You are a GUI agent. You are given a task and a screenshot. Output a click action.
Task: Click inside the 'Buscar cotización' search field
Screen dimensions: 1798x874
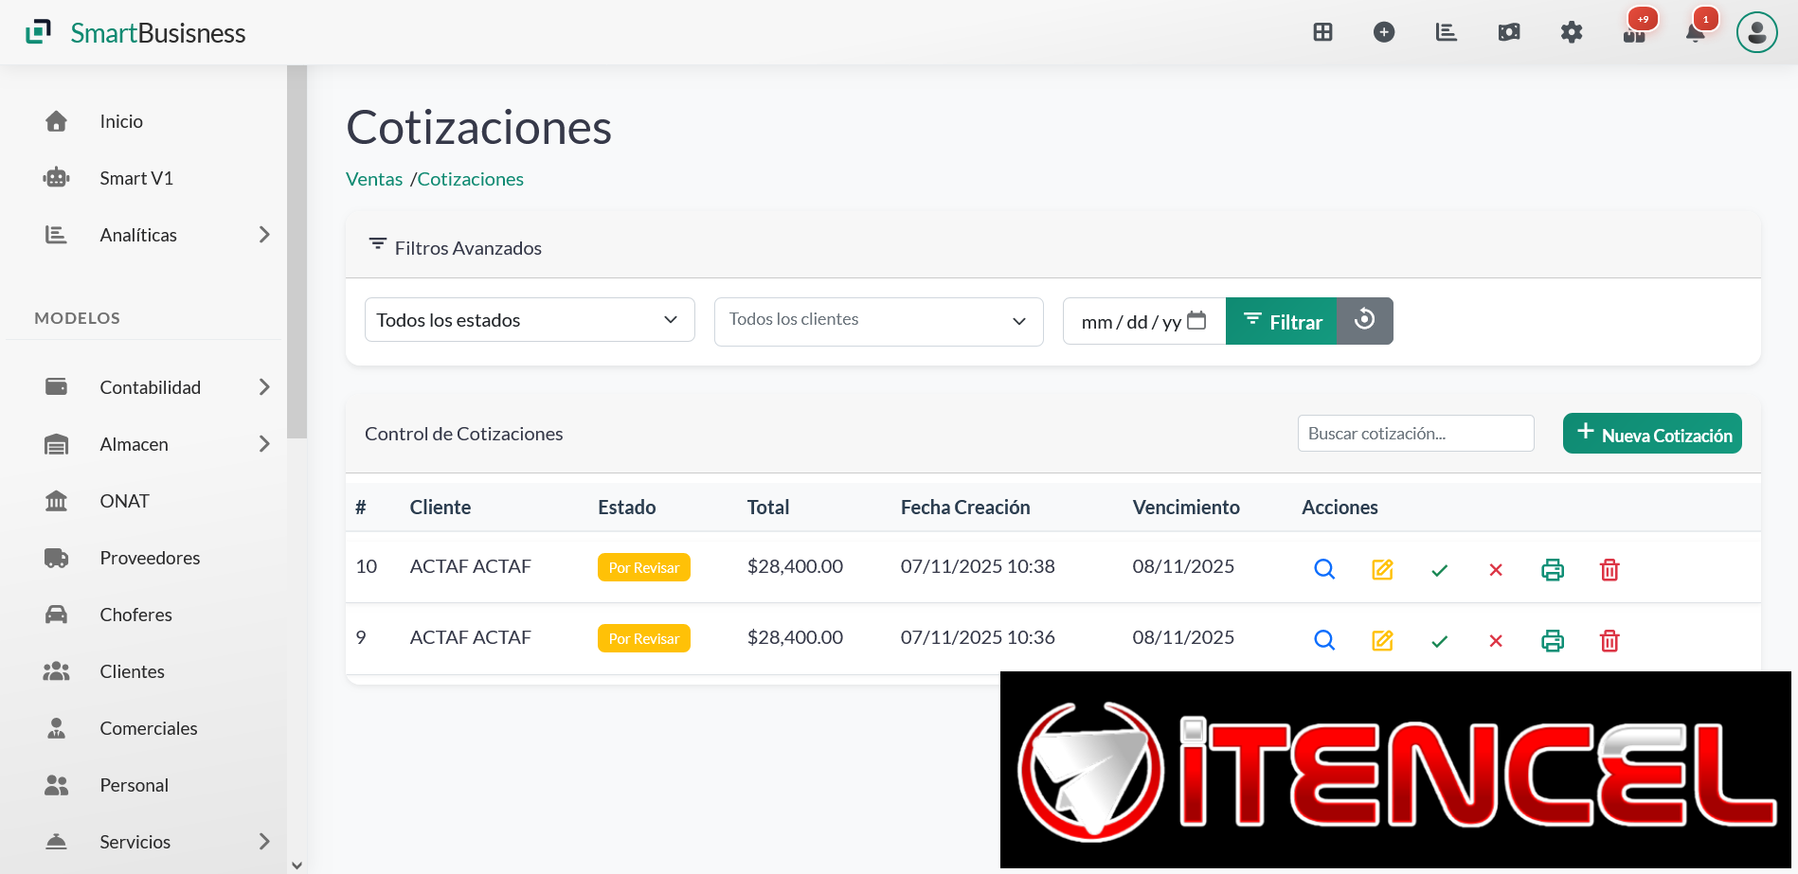tap(1415, 433)
